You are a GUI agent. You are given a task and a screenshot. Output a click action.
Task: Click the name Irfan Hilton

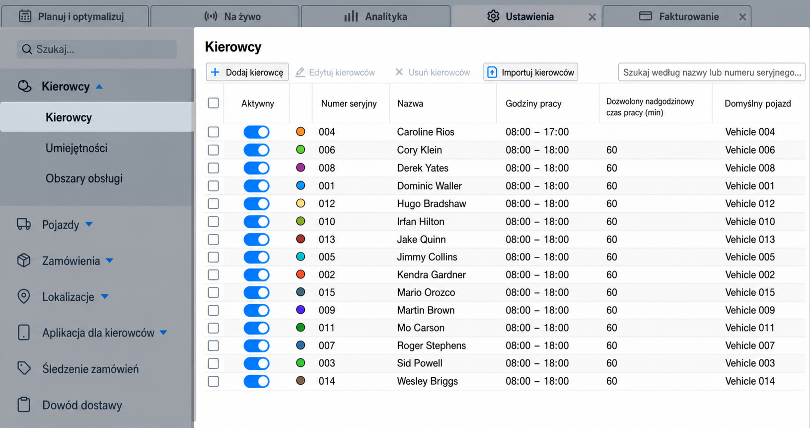pos(421,222)
